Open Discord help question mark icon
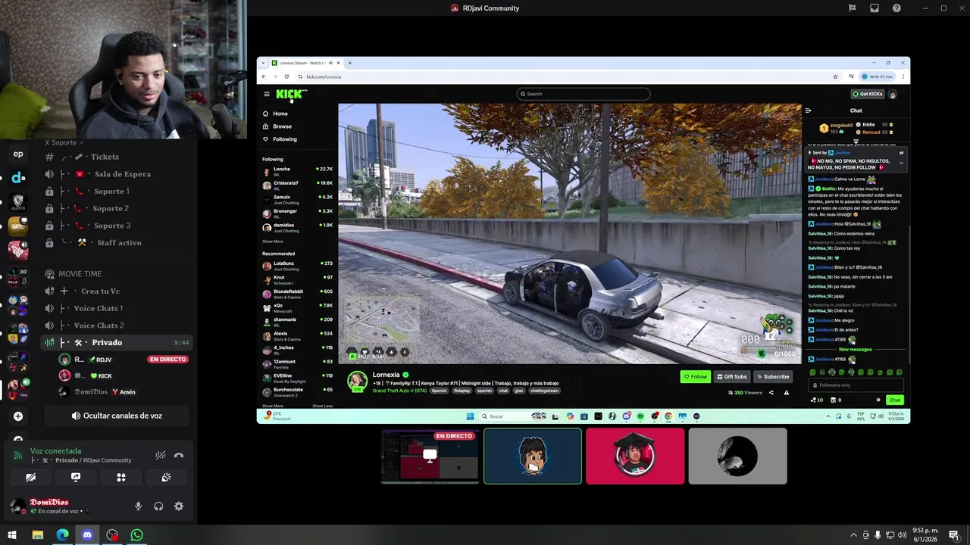 coord(897,8)
